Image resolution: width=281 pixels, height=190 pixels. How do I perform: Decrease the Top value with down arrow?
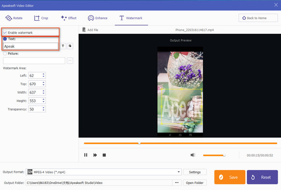click(x=44, y=85)
